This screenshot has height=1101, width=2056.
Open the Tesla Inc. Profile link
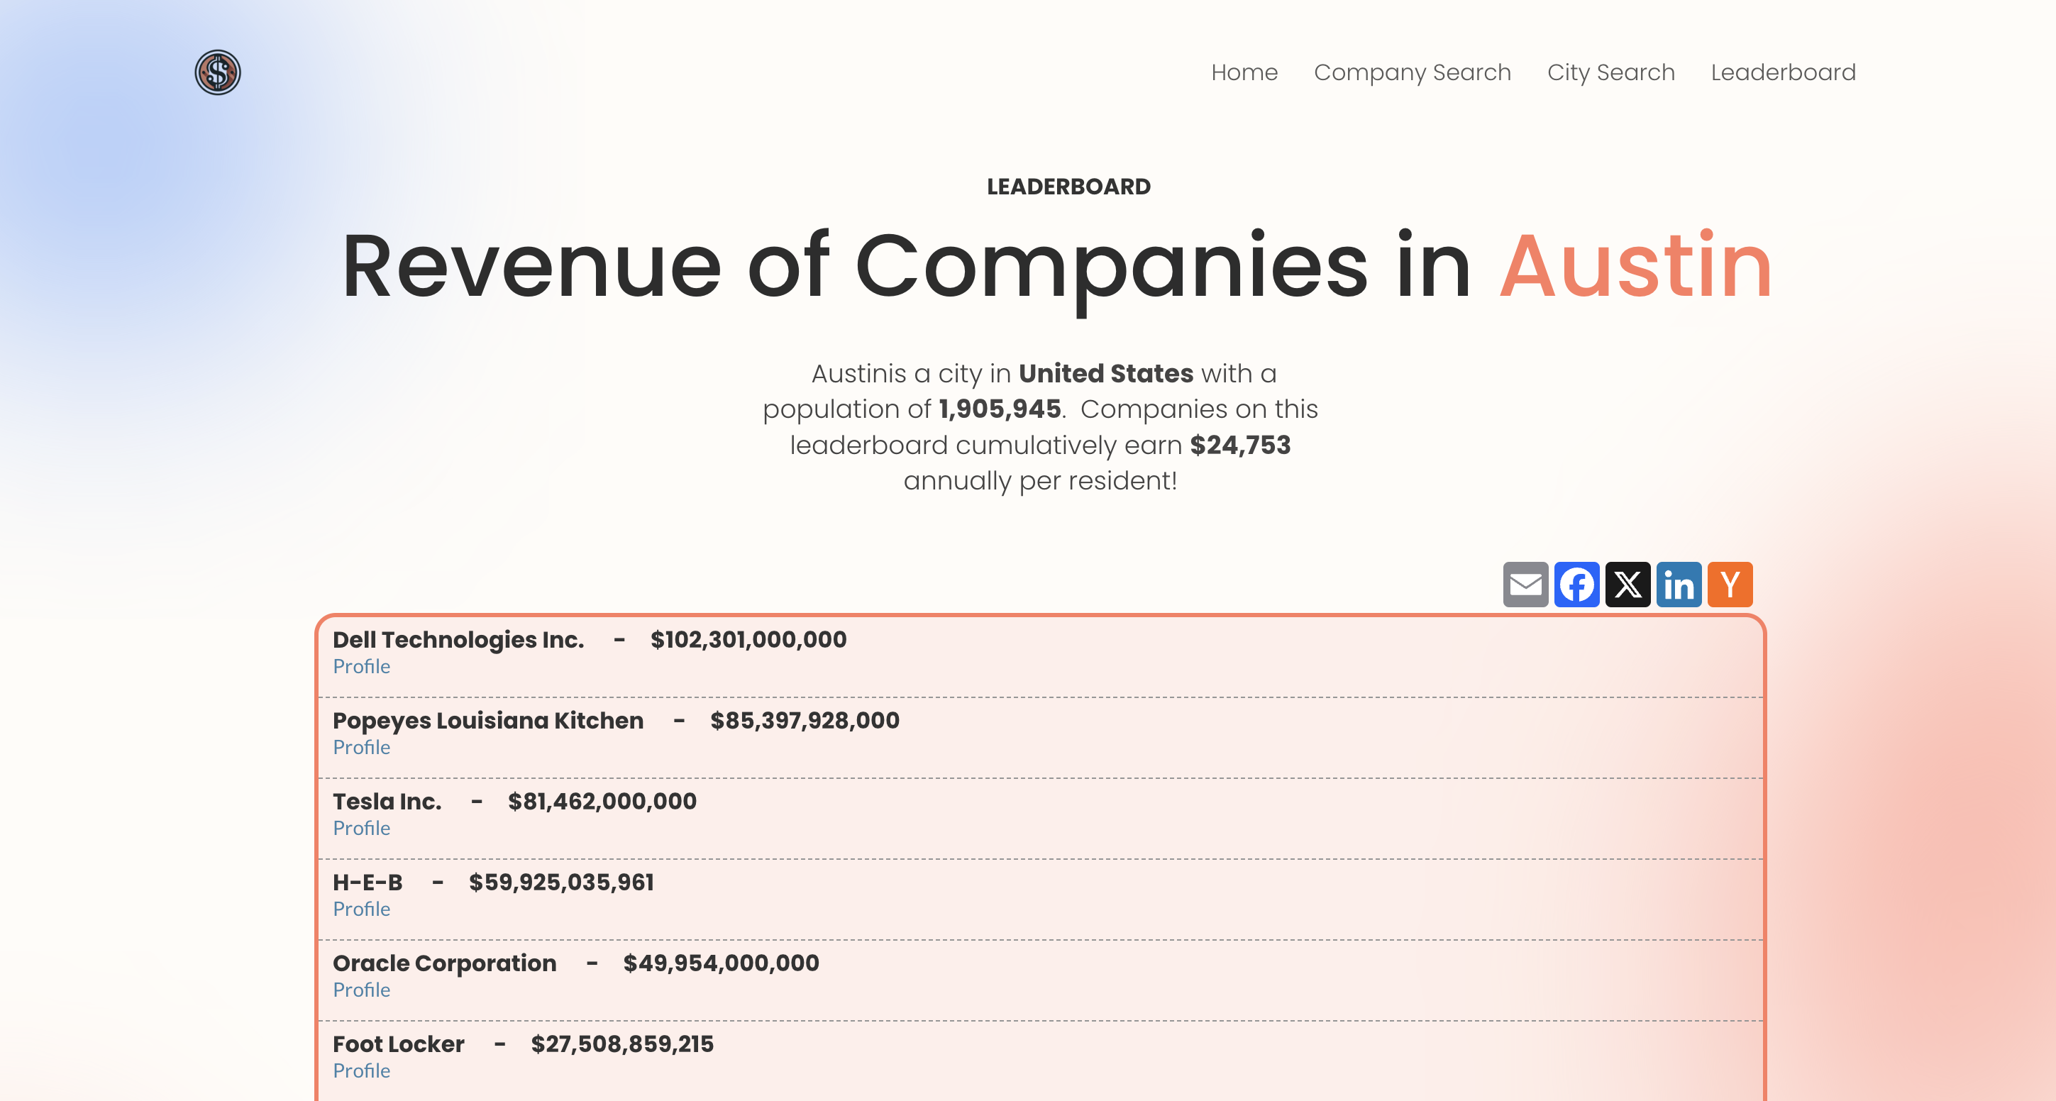click(x=362, y=828)
